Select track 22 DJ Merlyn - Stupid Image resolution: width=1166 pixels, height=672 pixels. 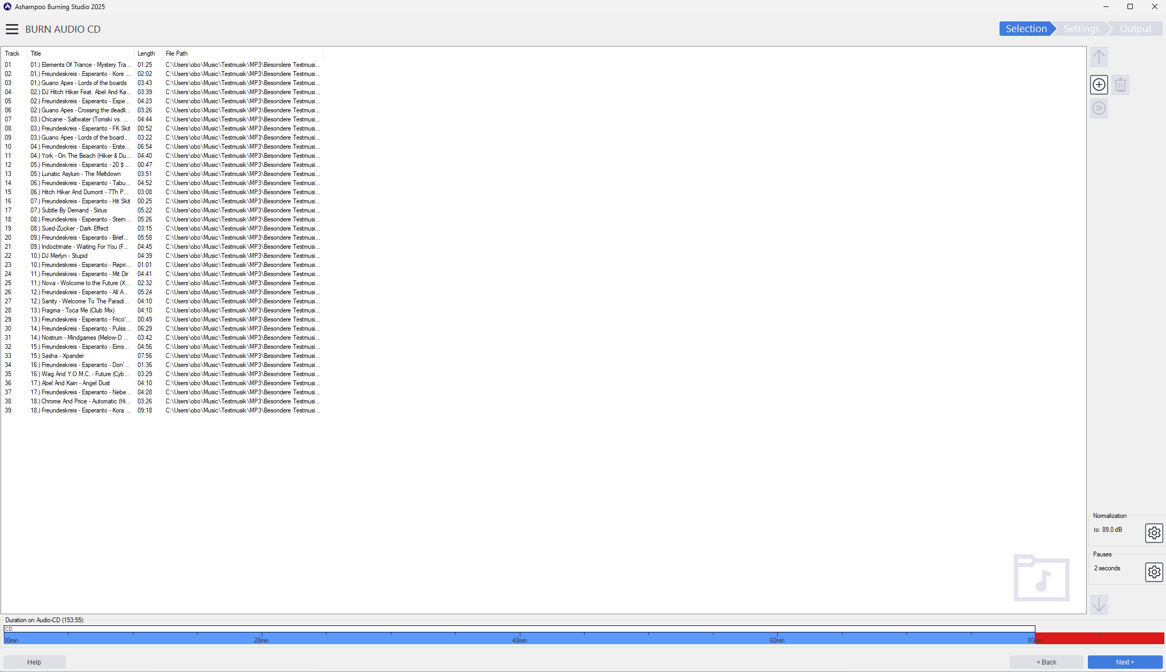coord(162,256)
